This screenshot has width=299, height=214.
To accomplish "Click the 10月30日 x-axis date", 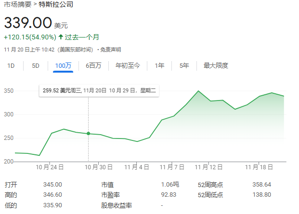I will point(99,167).
